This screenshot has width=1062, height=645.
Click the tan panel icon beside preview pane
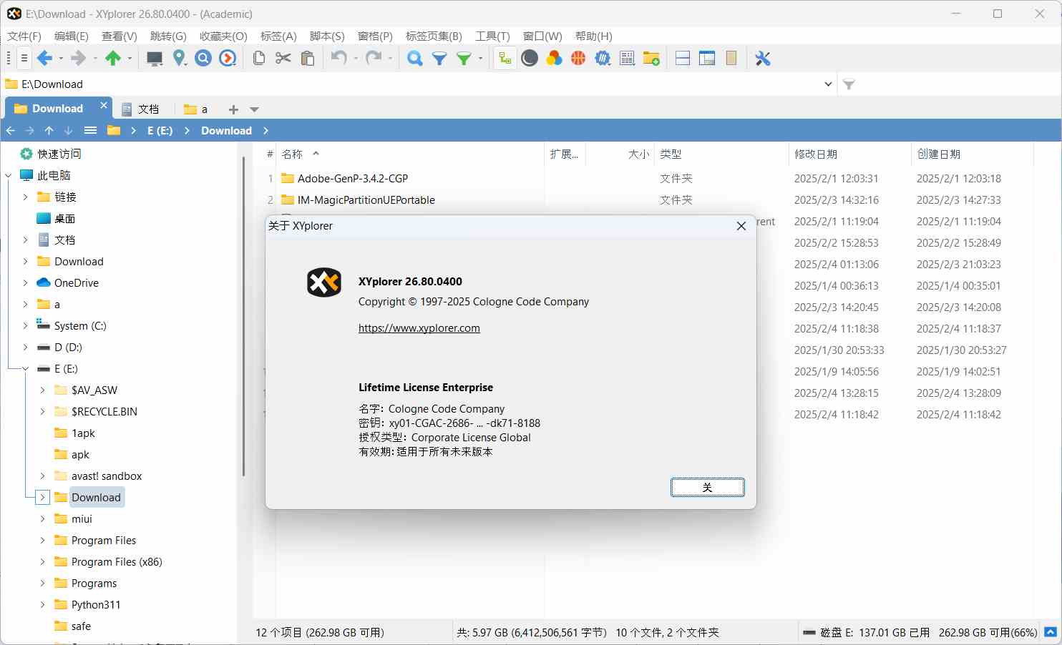pos(731,59)
